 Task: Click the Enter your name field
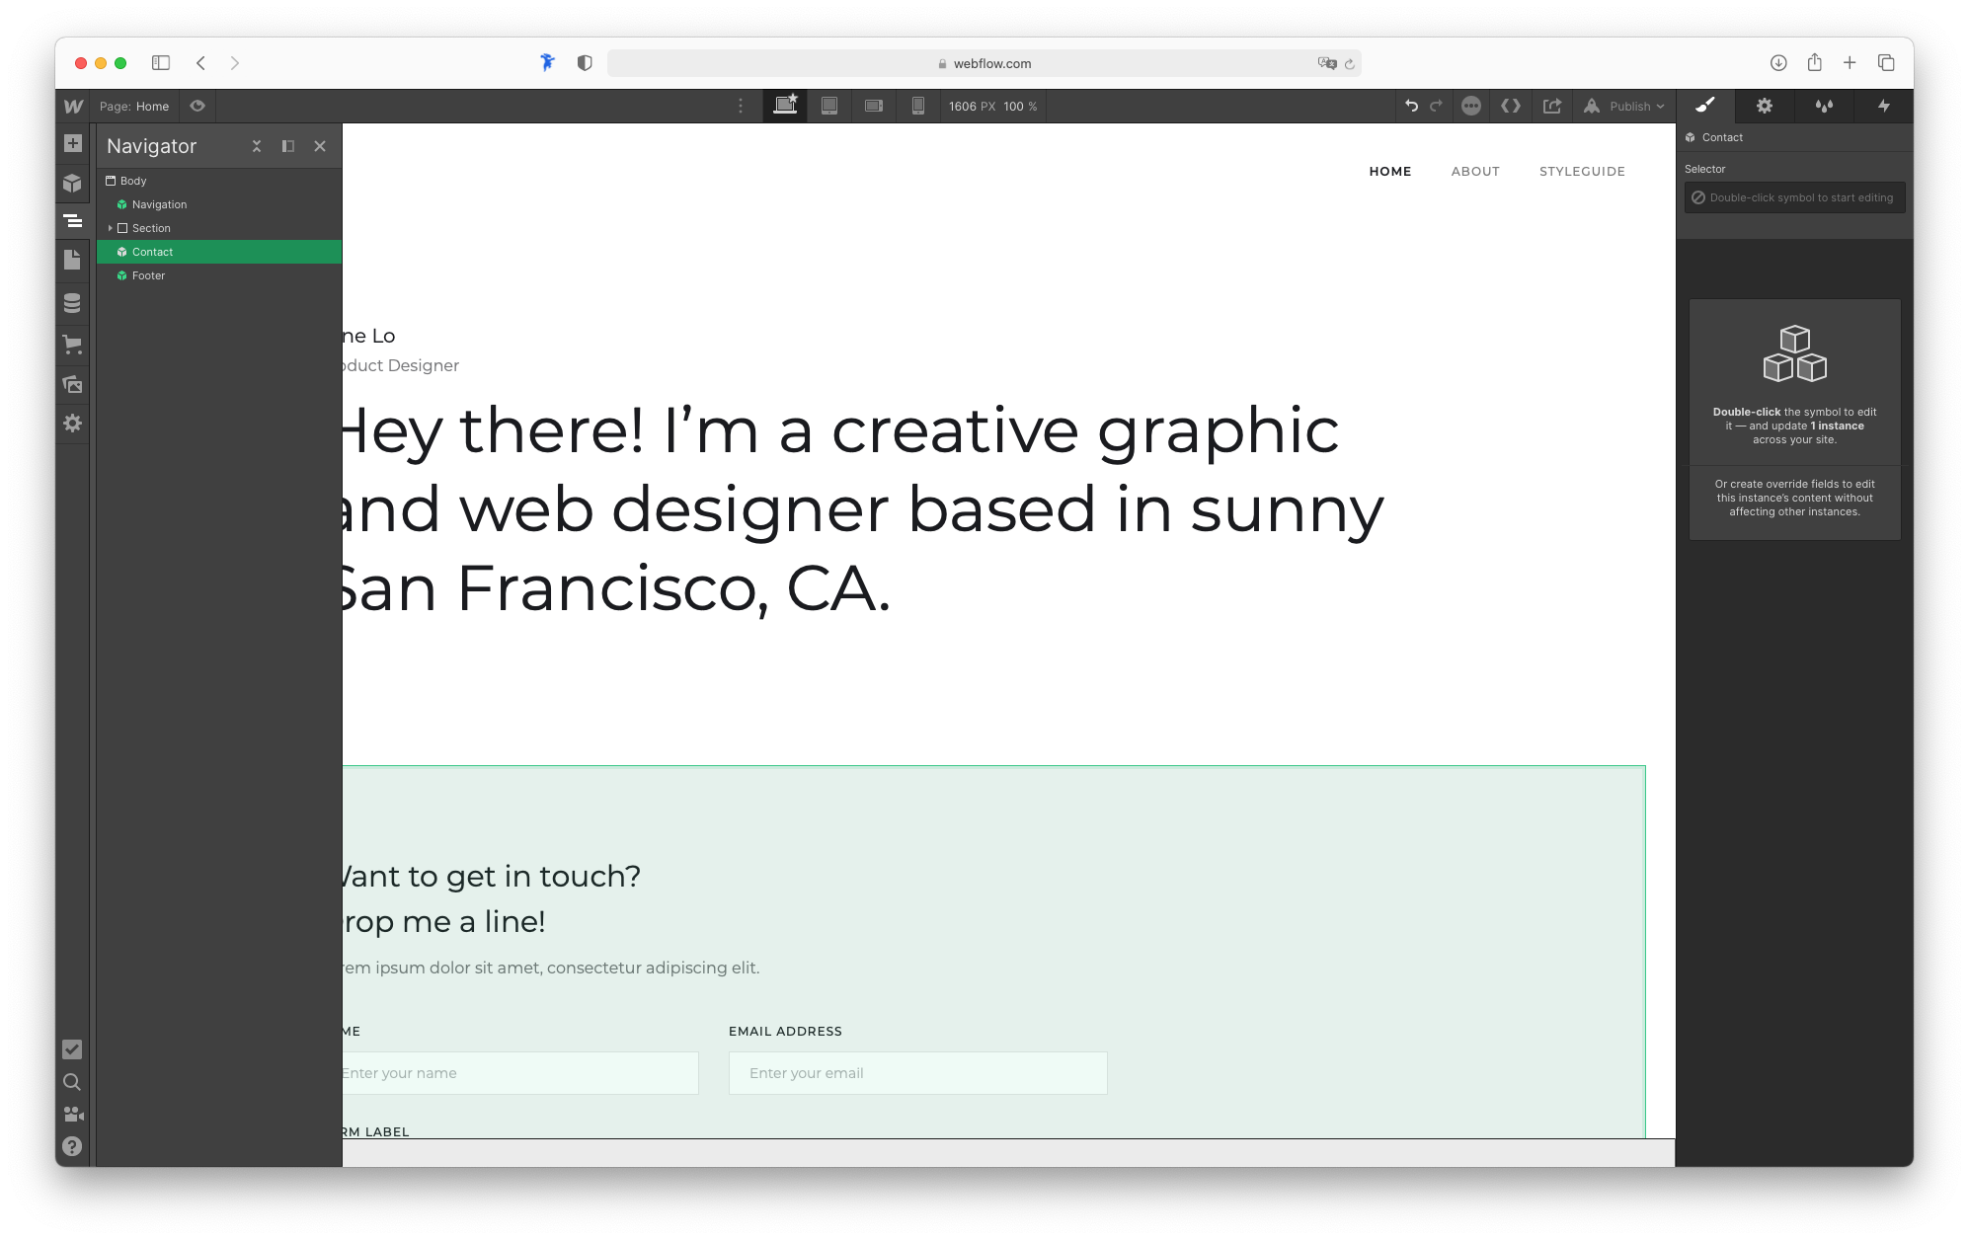click(517, 1073)
